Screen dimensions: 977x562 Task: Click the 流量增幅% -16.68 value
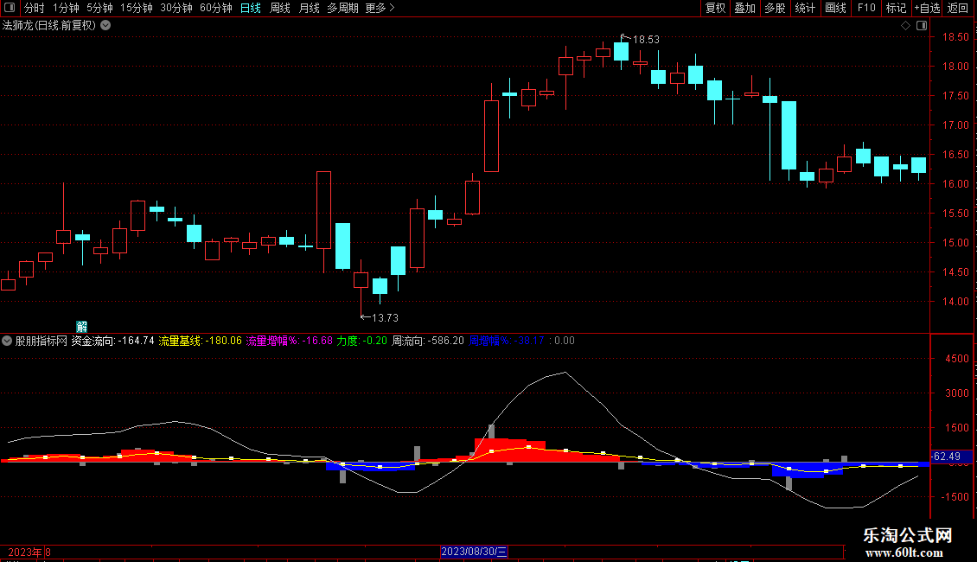click(289, 341)
